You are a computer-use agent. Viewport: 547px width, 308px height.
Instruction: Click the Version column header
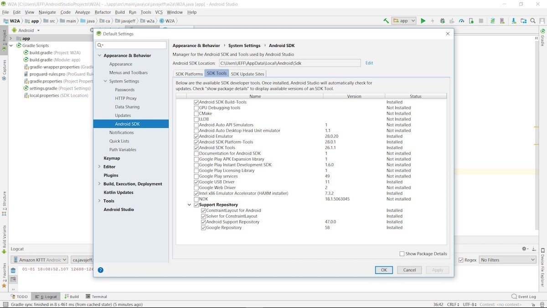click(x=354, y=96)
